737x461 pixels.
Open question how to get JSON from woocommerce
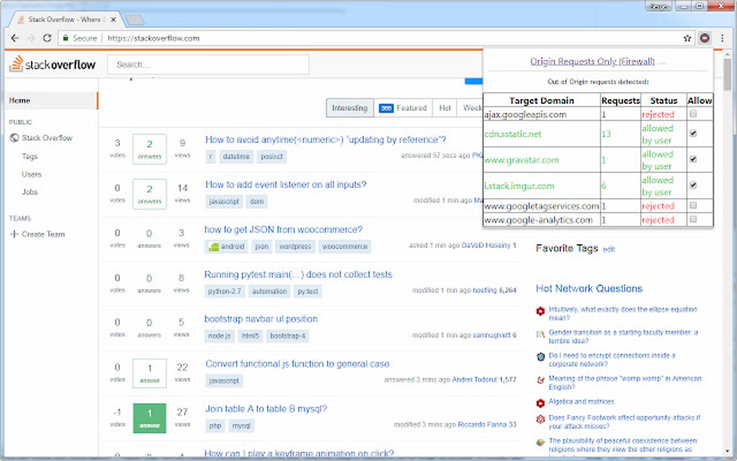pyautogui.click(x=283, y=230)
